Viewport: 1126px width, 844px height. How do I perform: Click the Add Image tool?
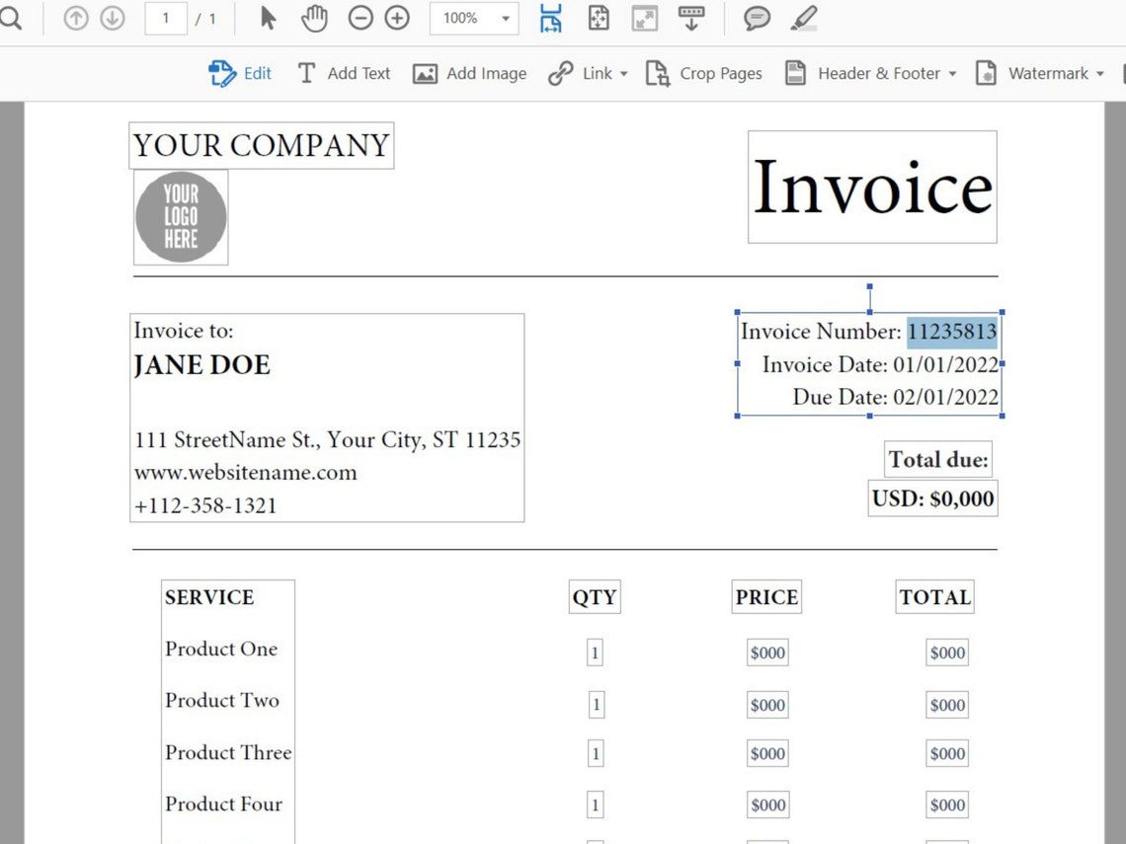[469, 73]
